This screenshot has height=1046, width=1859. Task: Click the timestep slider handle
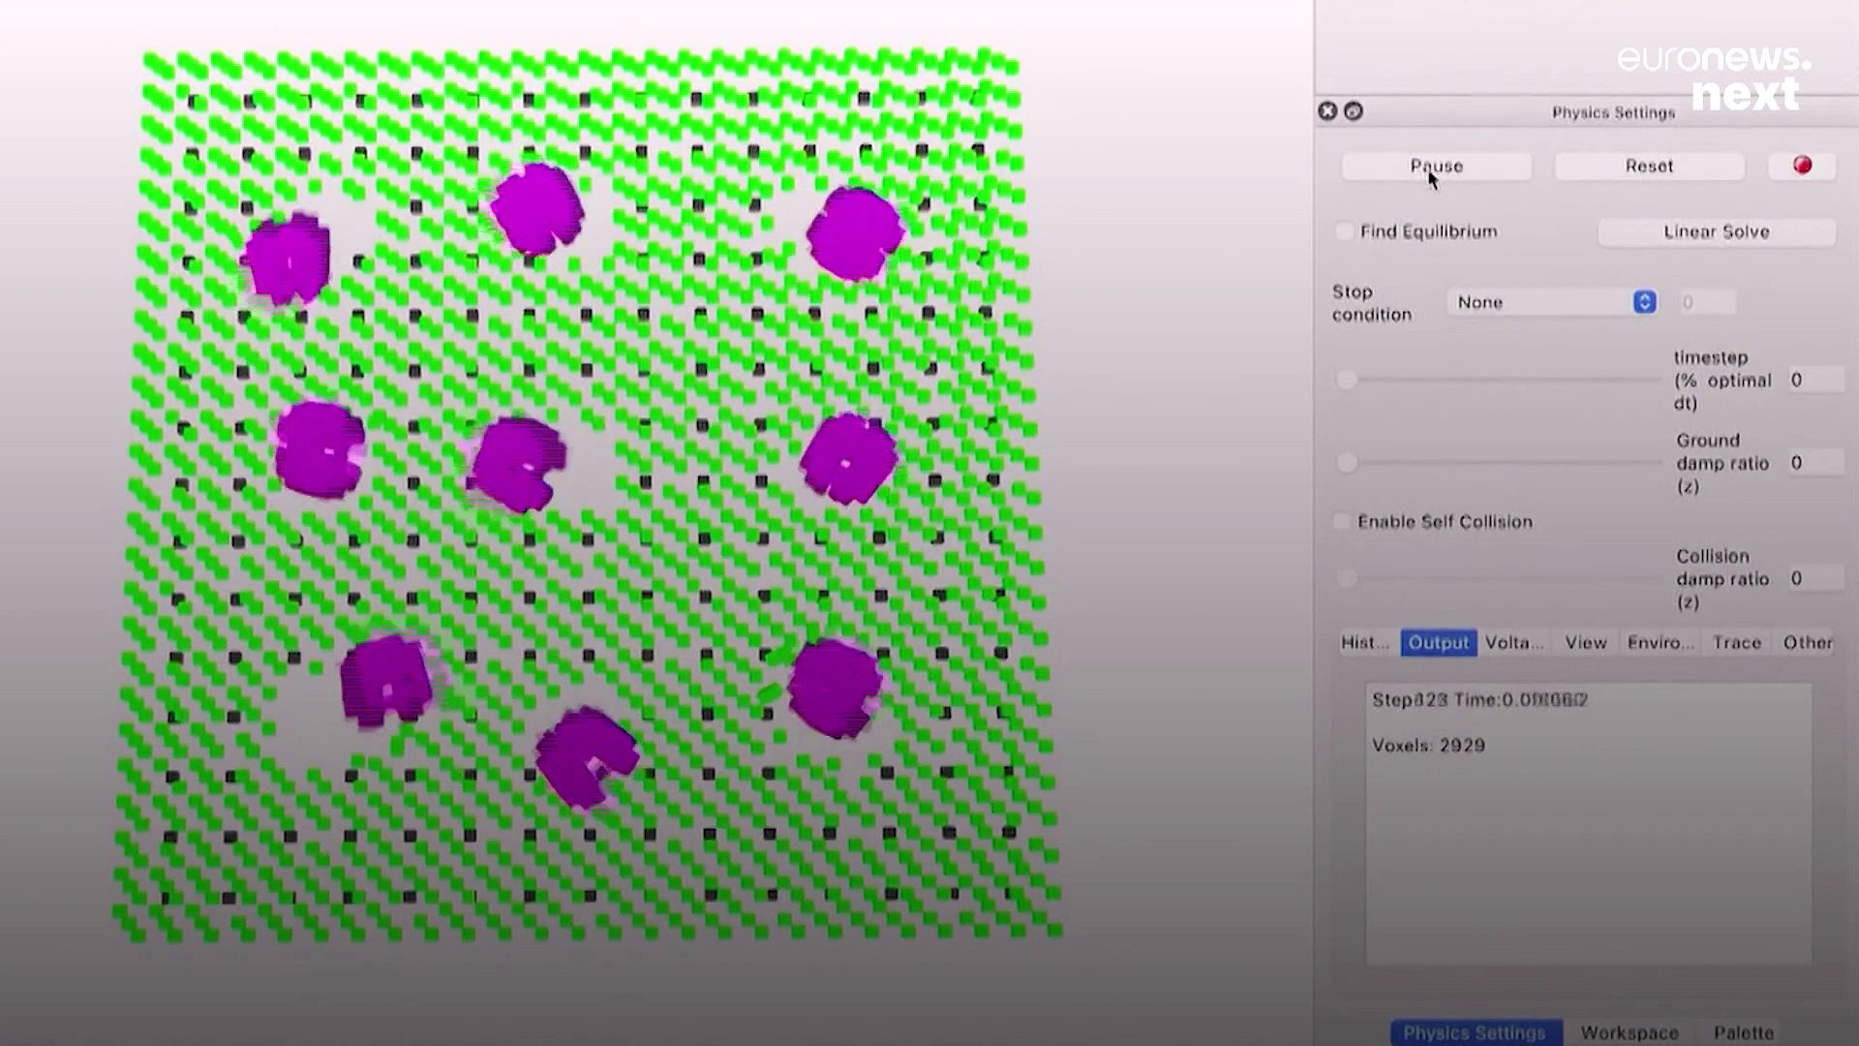click(x=1347, y=381)
